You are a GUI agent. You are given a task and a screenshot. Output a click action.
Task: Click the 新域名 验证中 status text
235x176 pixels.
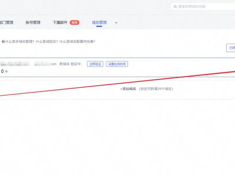tap(71, 64)
